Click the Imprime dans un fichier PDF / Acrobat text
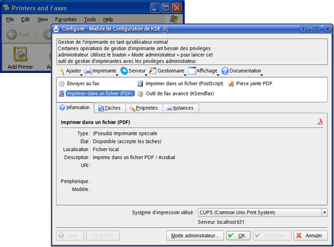 pyautogui.click(x=134, y=158)
